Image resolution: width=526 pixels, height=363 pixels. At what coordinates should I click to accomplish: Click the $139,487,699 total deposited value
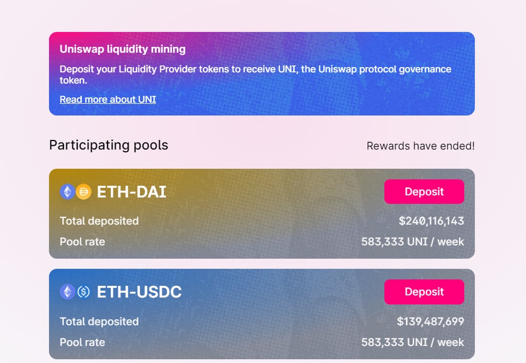pos(430,321)
